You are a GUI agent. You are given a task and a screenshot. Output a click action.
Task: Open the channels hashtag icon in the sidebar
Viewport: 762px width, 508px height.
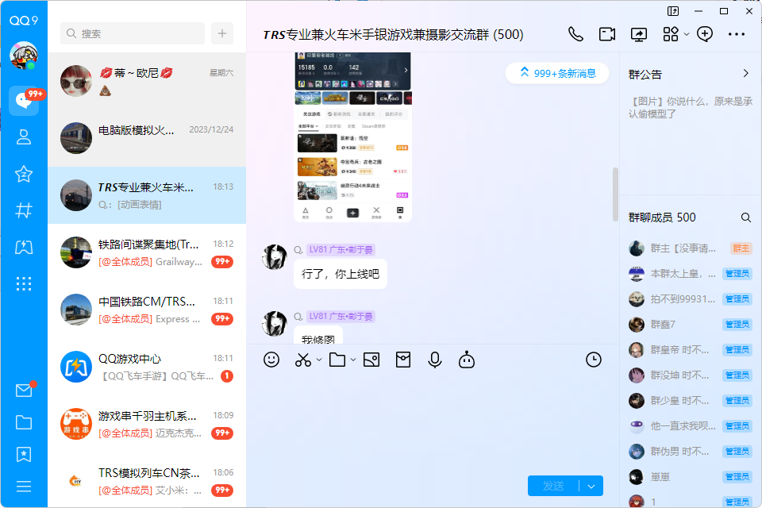click(24, 210)
